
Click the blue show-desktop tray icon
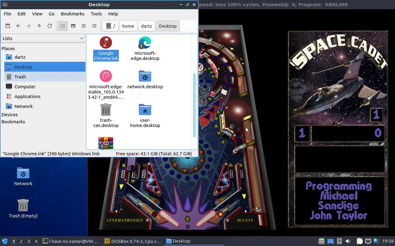(x=330, y=241)
